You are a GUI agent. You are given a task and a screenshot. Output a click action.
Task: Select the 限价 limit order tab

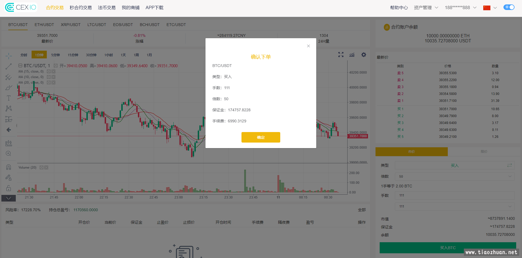click(484, 152)
